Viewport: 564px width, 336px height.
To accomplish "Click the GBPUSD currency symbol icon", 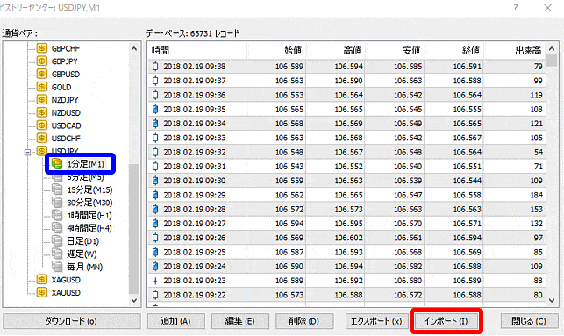I will coord(42,74).
